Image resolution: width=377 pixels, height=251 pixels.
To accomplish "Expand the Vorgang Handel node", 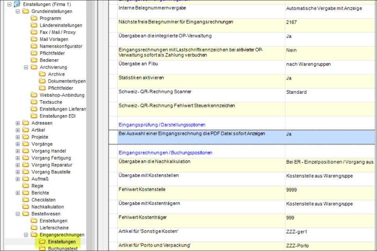I will click(x=18, y=151).
